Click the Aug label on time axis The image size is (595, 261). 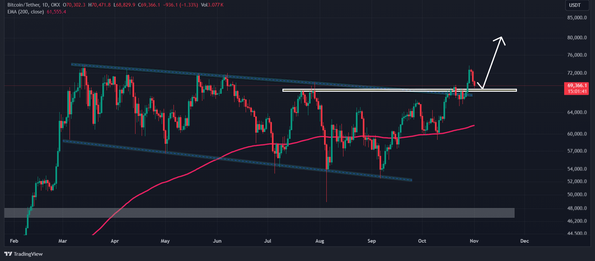pyautogui.click(x=320, y=241)
